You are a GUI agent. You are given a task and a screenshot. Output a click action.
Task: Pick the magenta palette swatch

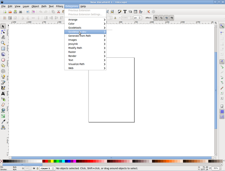pos(75,161)
